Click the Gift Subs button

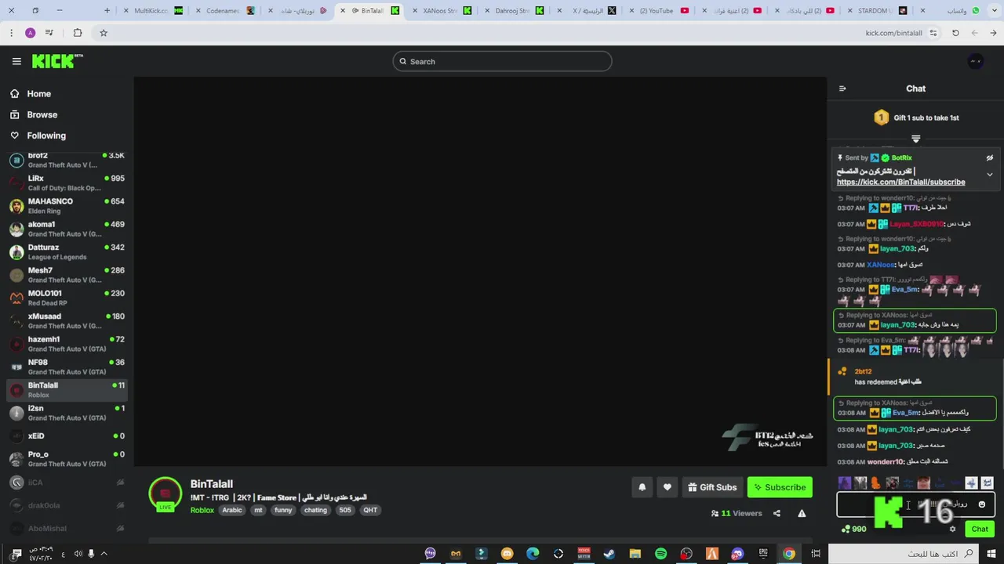(712, 487)
